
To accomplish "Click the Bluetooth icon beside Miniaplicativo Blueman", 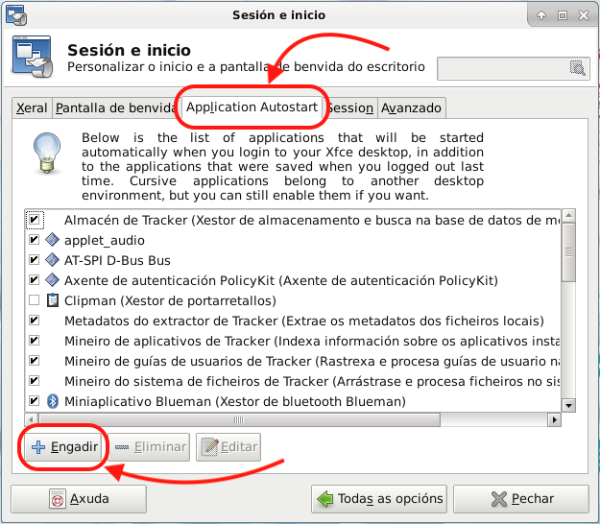I will [53, 400].
